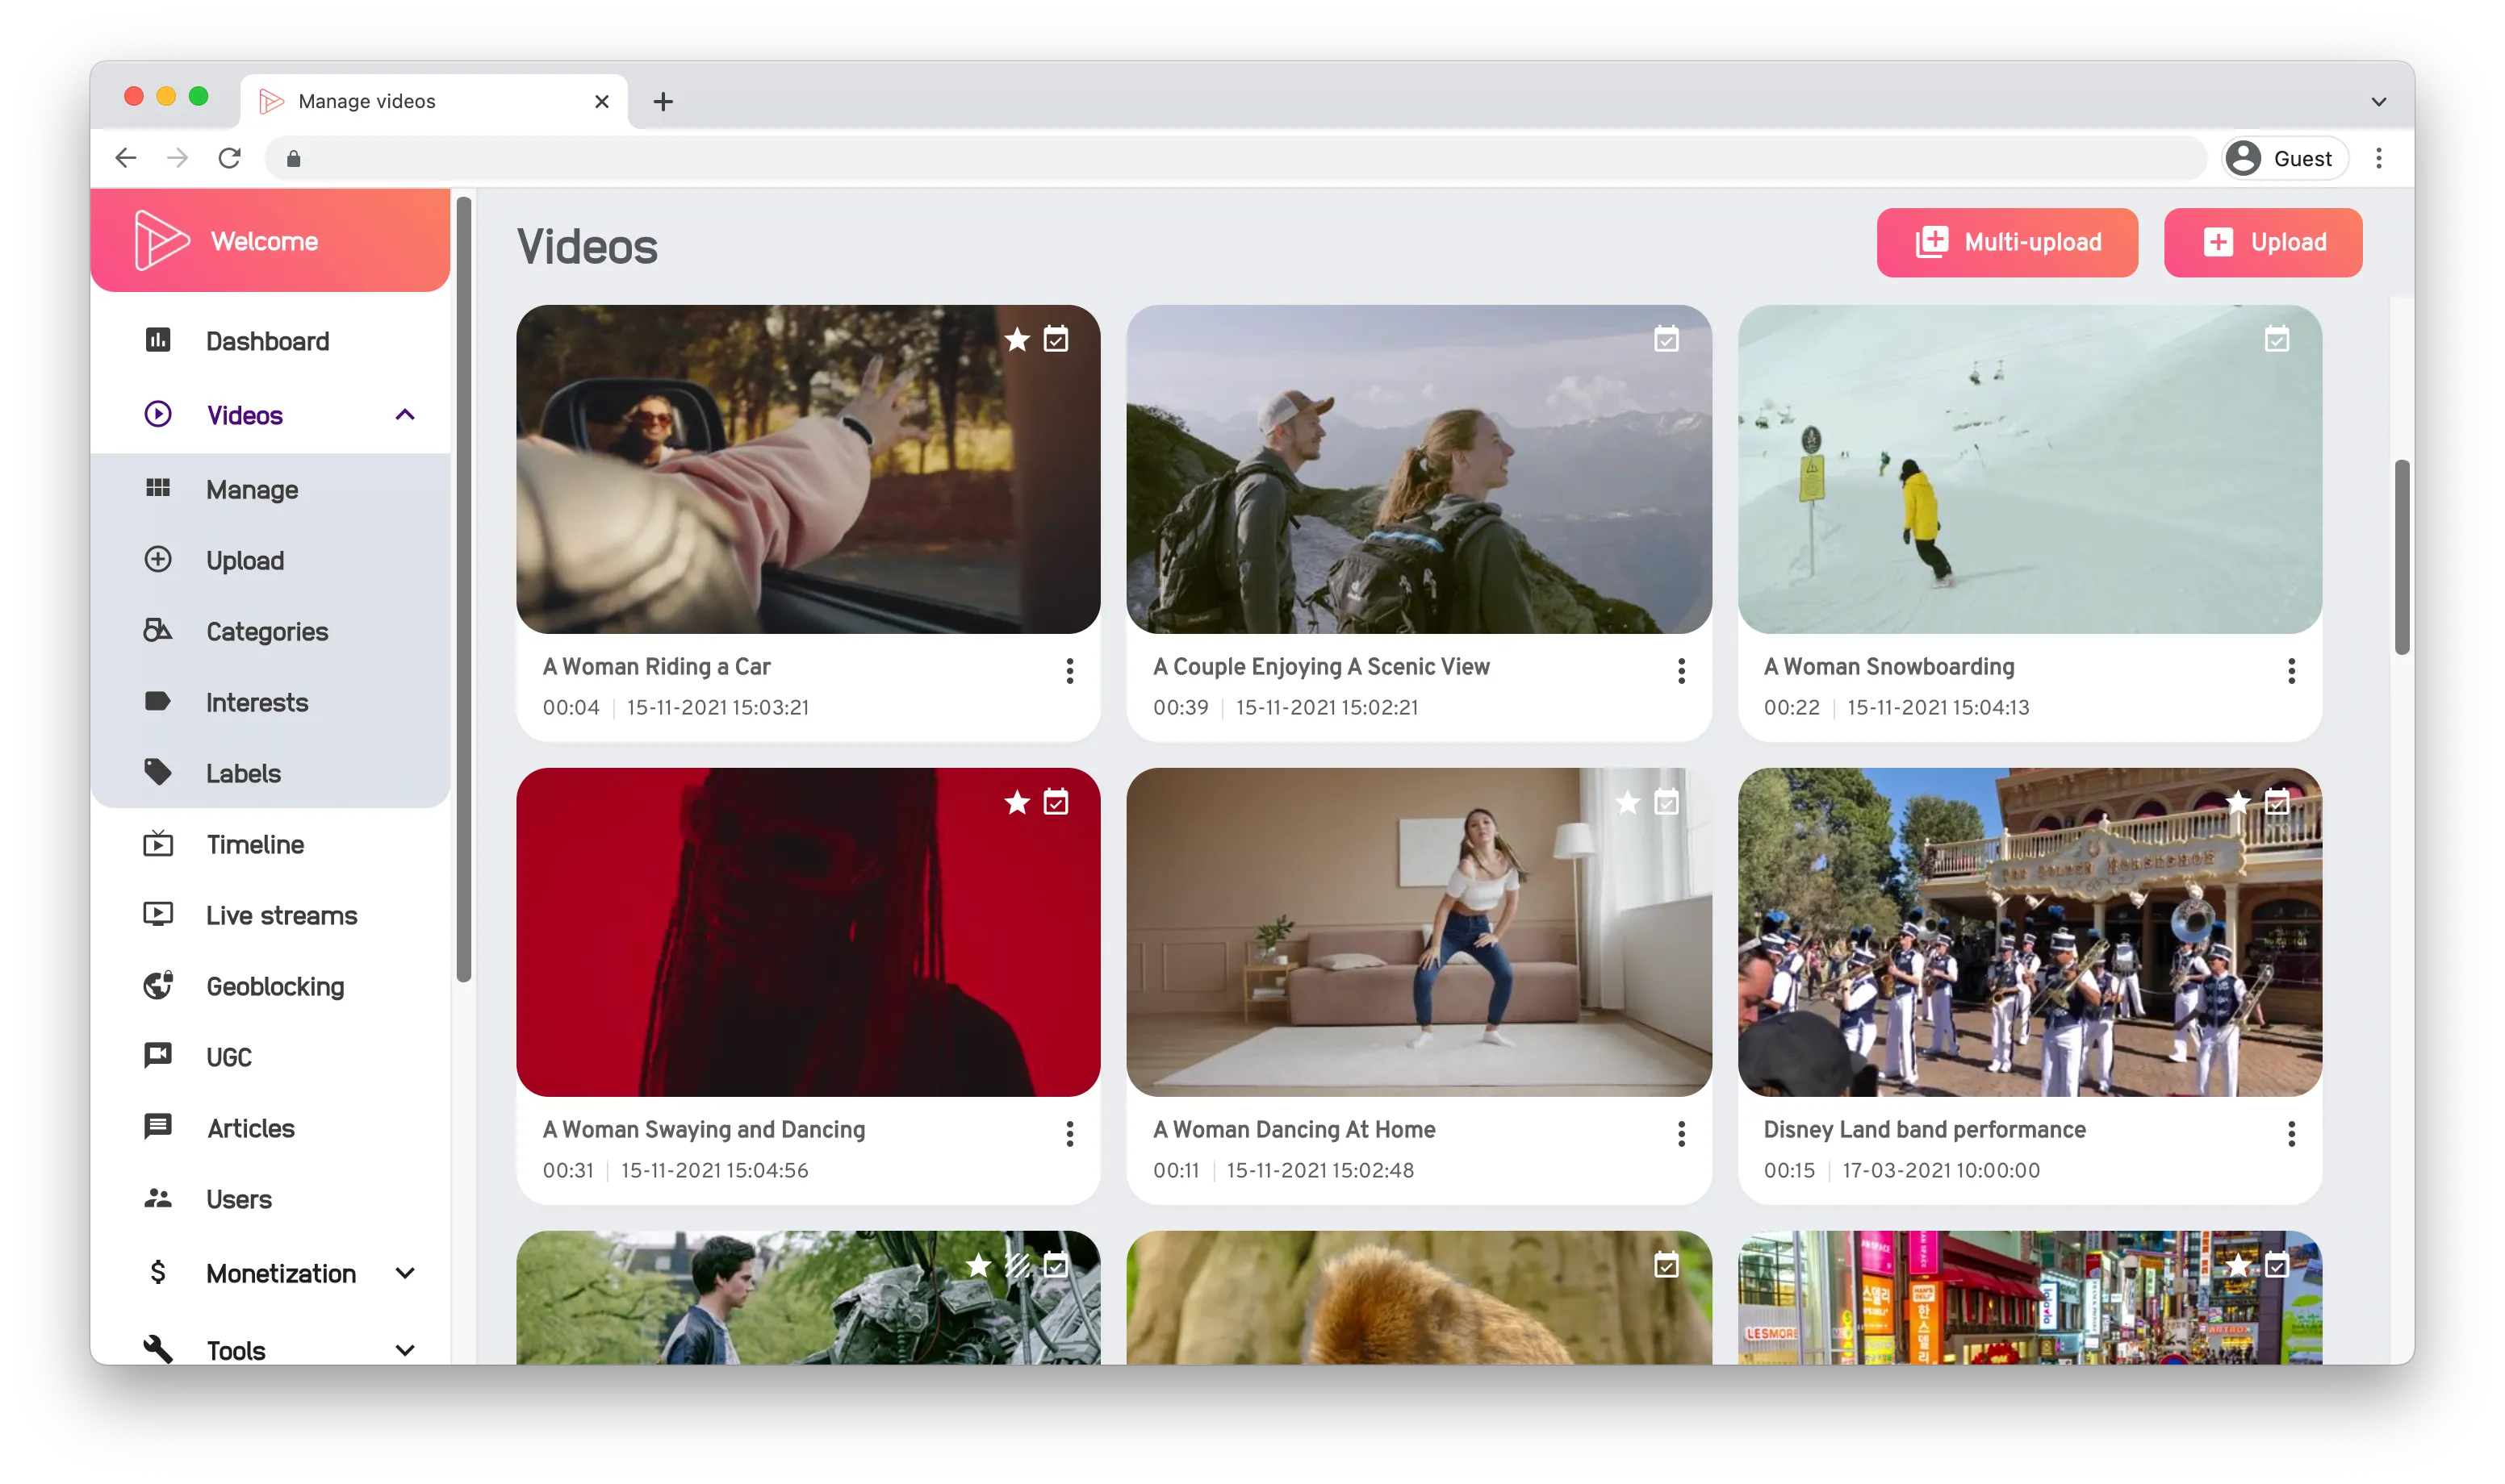Image resolution: width=2505 pixels, height=1484 pixels.
Task: Open the Manage videos grid icon
Action: click(158, 489)
